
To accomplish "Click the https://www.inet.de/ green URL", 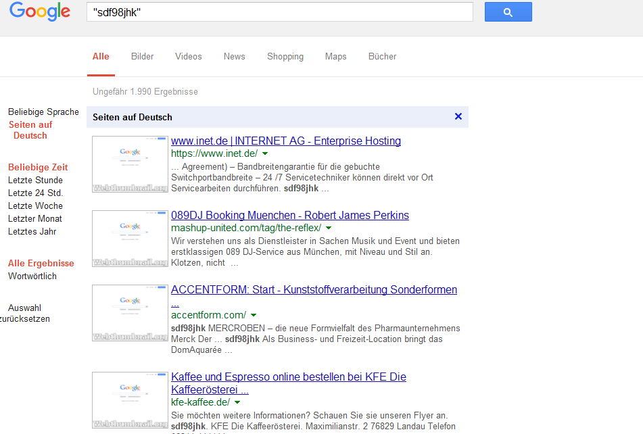I will [x=214, y=153].
